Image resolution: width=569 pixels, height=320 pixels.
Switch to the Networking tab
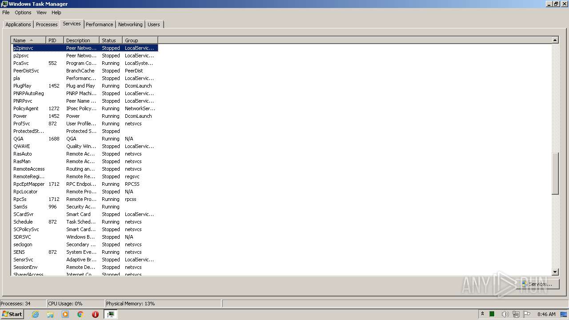coord(130,24)
